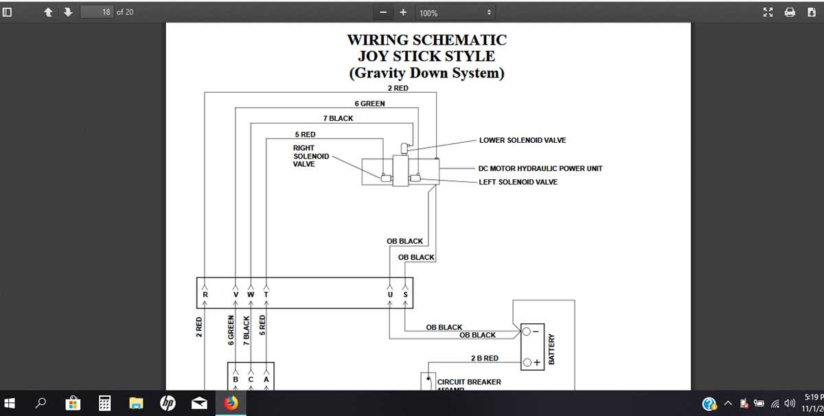
Task: Download the PDF file
Action: [x=811, y=12]
